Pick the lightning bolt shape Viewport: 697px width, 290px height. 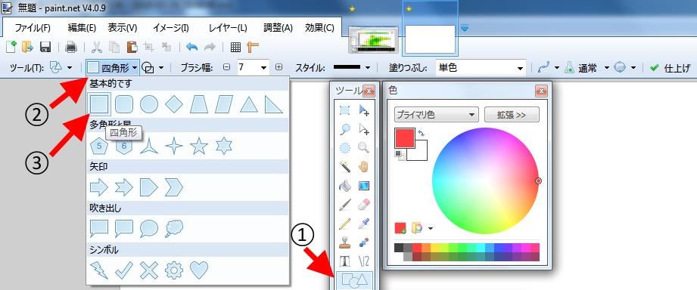click(x=98, y=270)
